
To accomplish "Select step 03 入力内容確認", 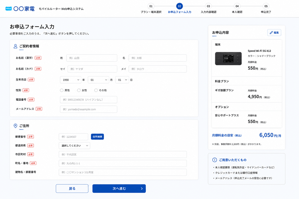I will pos(209,8).
